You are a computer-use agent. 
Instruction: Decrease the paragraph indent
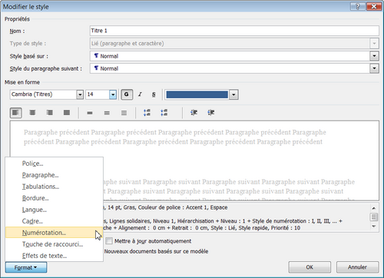coord(194,113)
